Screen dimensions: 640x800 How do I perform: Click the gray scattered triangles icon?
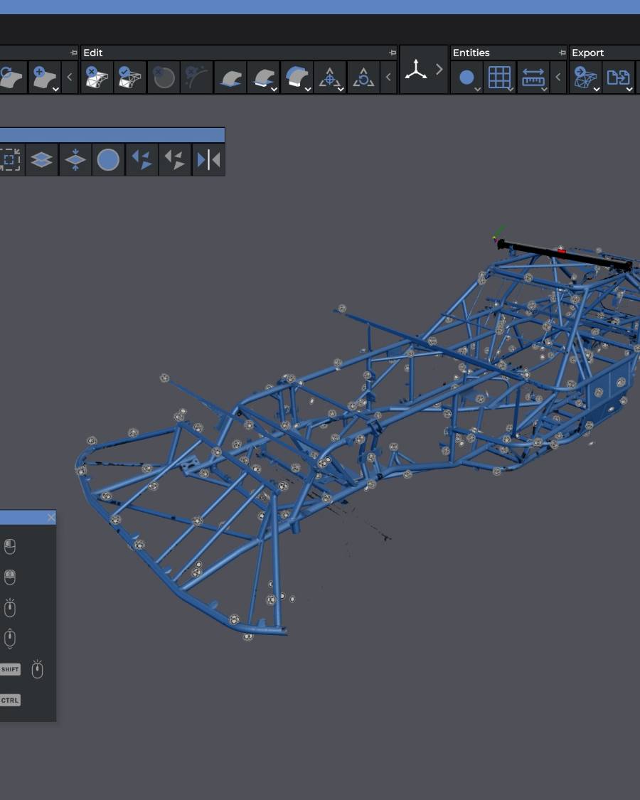[x=174, y=160]
